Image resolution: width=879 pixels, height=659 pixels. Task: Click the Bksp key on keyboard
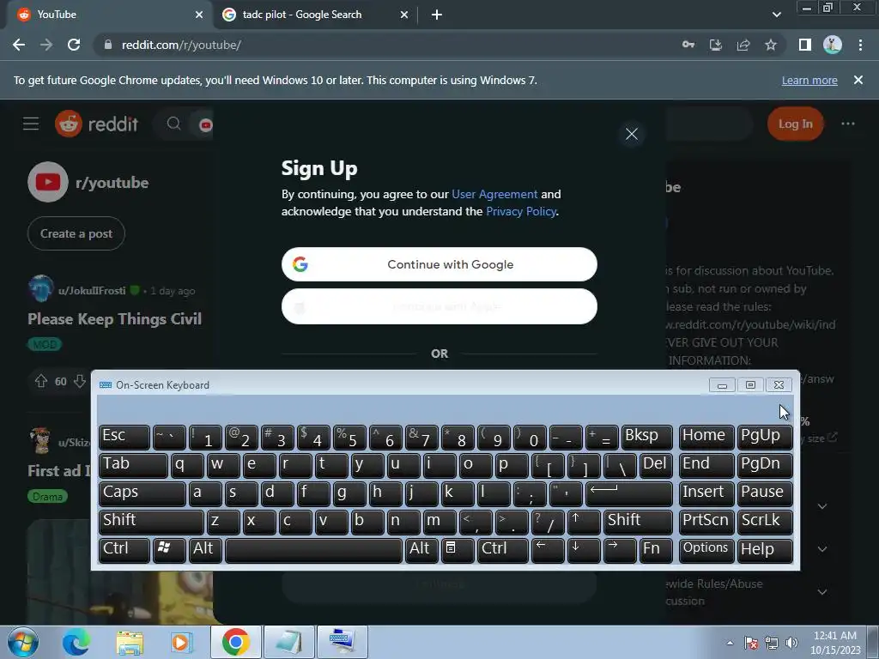tap(647, 437)
